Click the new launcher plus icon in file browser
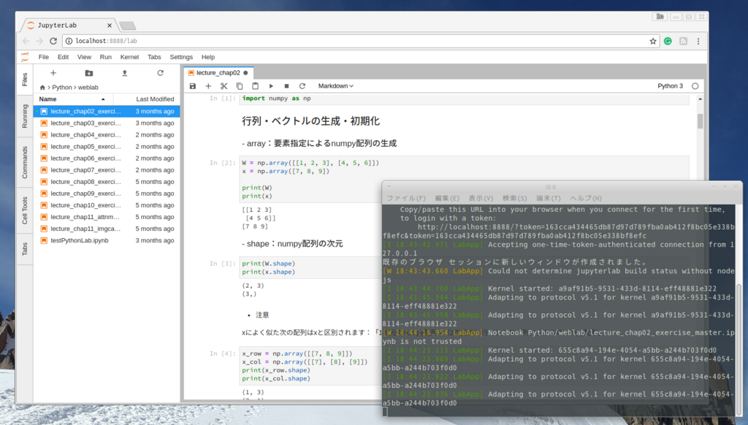 tap(53, 73)
